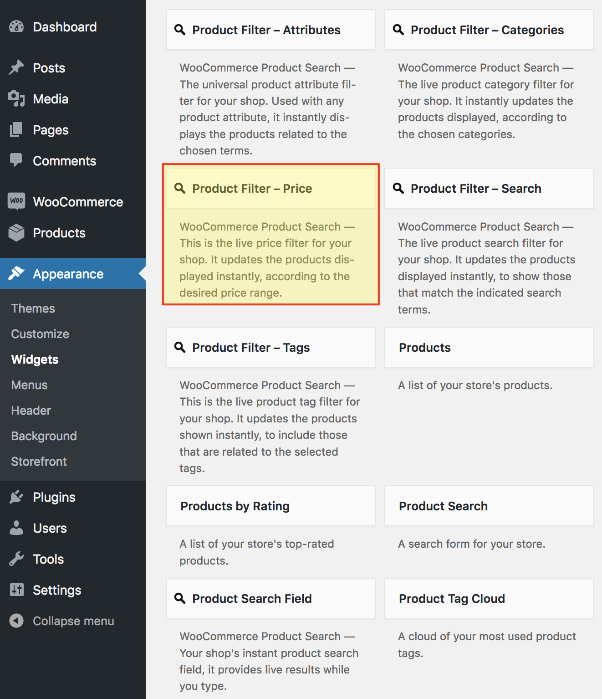602x699 pixels.
Task: Expand the Product Filter – Tags widget
Action: pos(270,347)
